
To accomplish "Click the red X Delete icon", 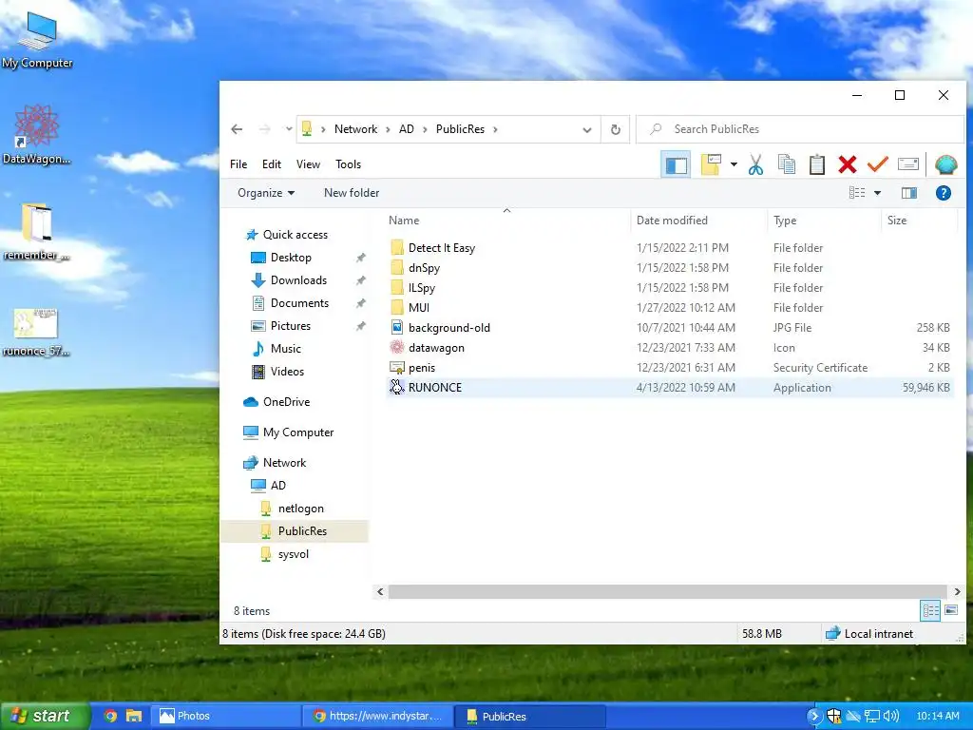I will coord(847,164).
